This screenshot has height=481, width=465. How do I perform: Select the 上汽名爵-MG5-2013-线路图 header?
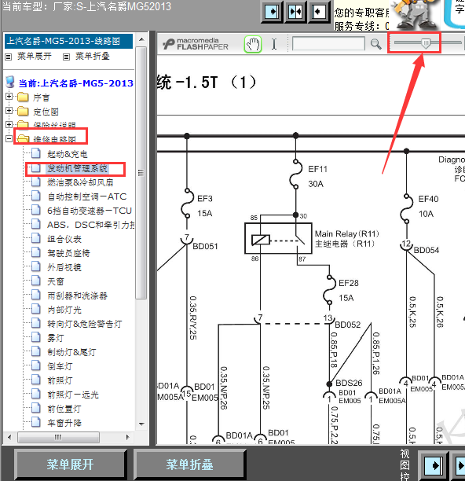pyautogui.click(x=68, y=41)
